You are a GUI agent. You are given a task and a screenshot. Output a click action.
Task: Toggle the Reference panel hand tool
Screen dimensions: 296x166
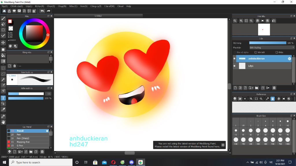tap(272, 99)
